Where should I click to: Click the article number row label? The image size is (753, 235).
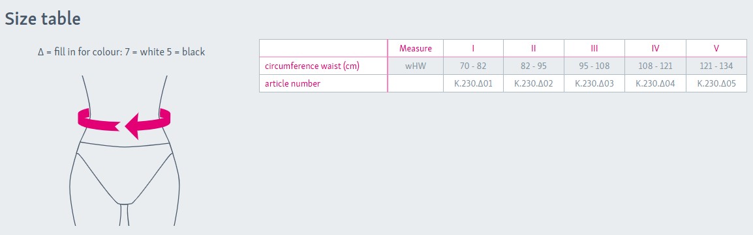pyautogui.click(x=292, y=84)
